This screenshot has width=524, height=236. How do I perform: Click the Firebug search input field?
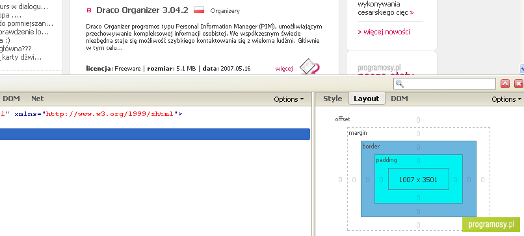coord(445,84)
